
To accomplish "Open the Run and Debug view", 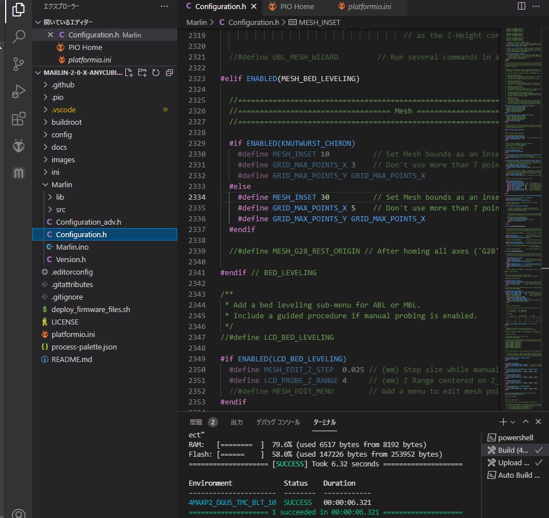I will pyautogui.click(x=18, y=91).
